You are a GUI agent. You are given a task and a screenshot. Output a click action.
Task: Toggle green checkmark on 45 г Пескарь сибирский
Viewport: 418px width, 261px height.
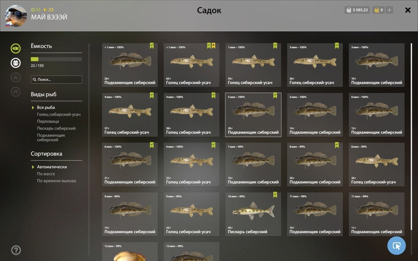pyautogui.click(x=275, y=195)
